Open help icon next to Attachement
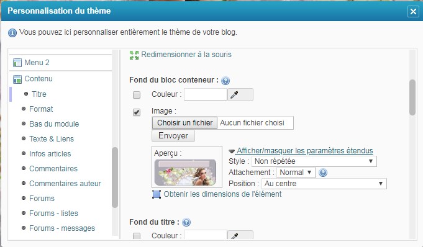 pyautogui.click(x=323, y=173)
